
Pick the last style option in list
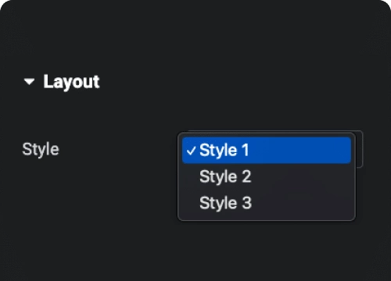pyautogui.click(x=267, y=203)
